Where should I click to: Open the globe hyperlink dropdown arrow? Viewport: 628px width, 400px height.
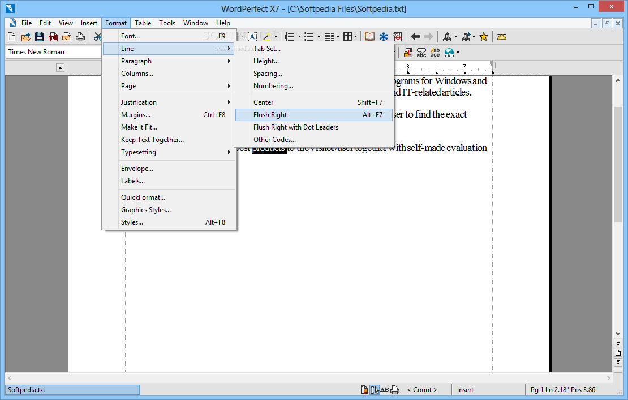point(458,53)
